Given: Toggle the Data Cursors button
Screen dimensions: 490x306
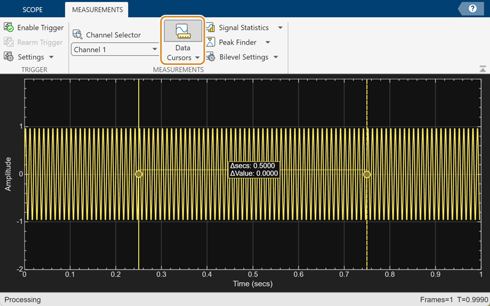Looking at the screenshot, I should (183, 34).
